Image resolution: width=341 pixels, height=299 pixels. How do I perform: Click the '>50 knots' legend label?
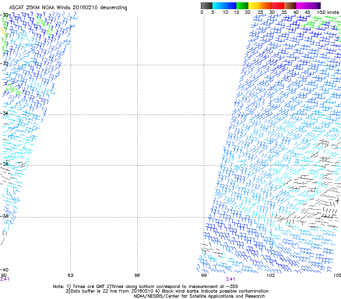coord(328,12)
